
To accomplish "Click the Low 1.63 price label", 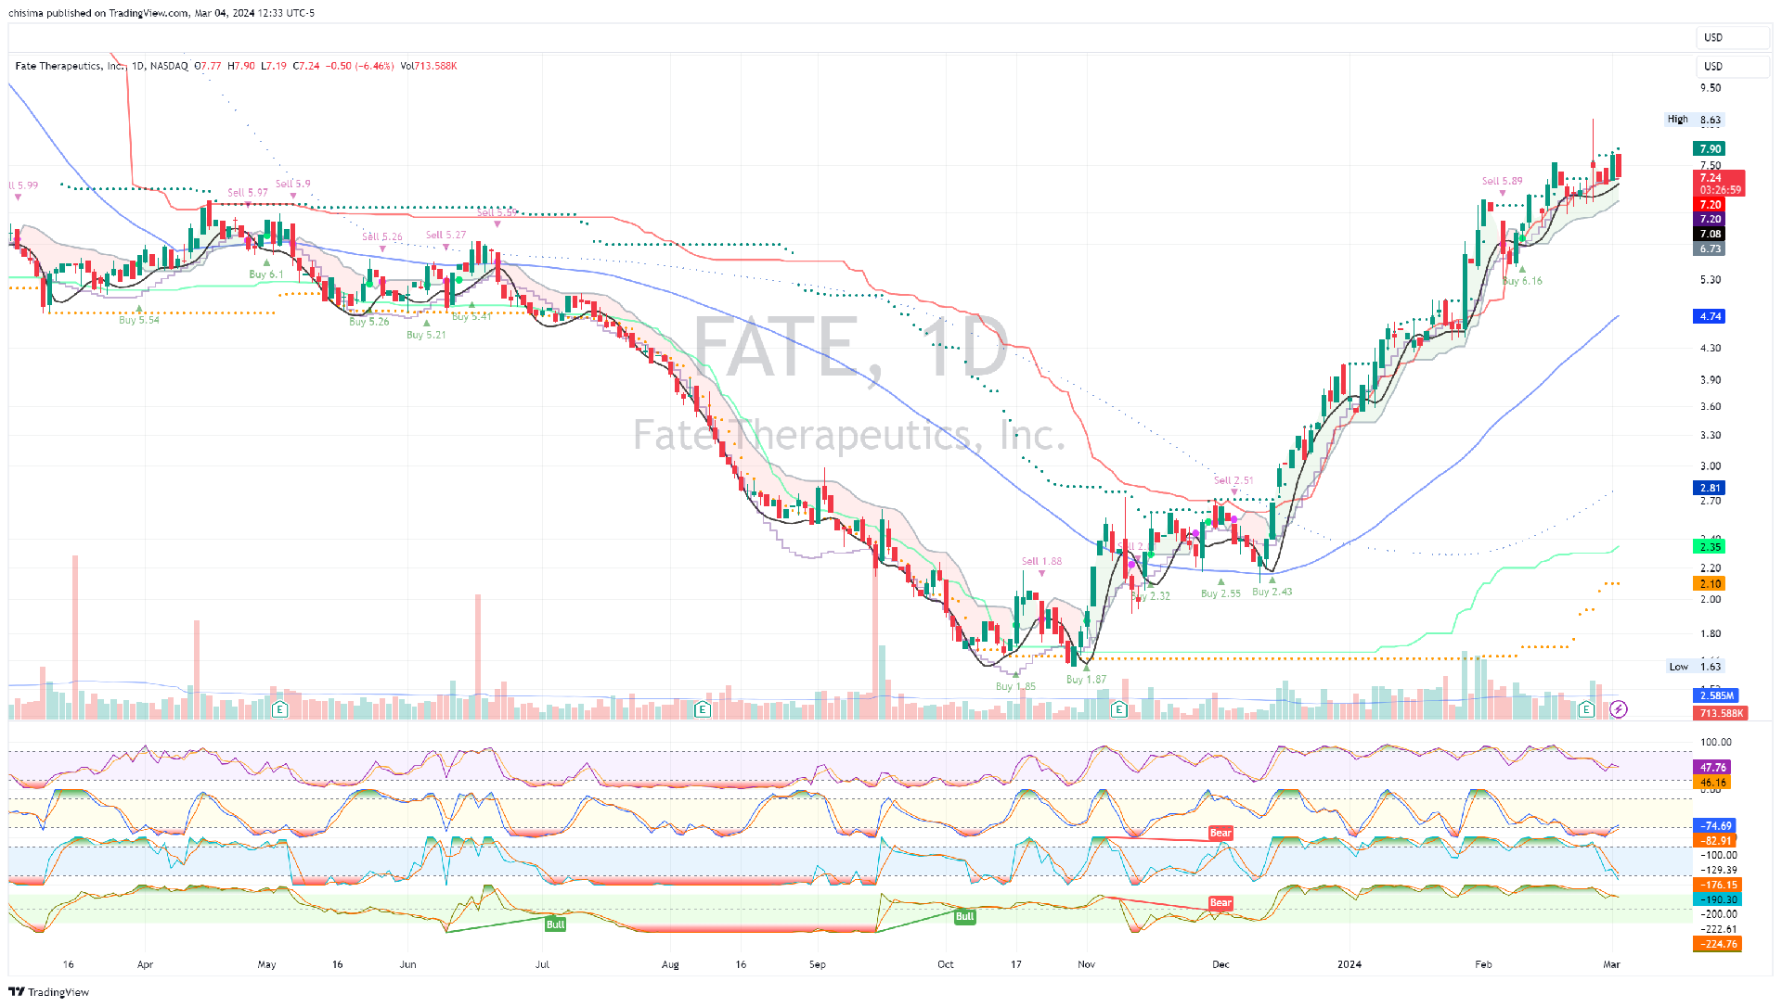I will (1695, 667).
